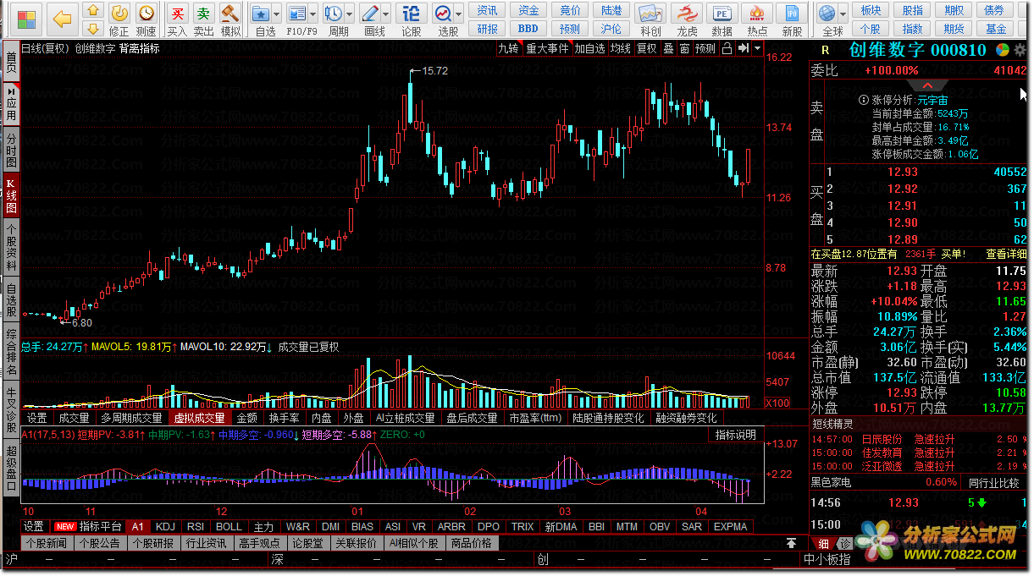
Task: Click the 卖出 sell icon
Action: (x=203, y=19)
